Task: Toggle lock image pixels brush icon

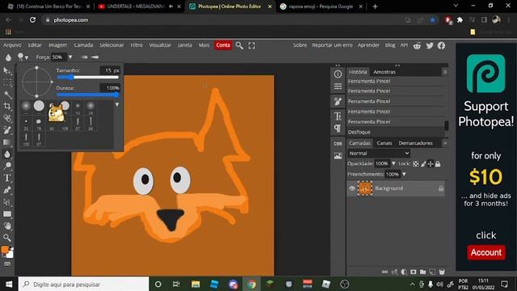Action: [x=423, y=163]
